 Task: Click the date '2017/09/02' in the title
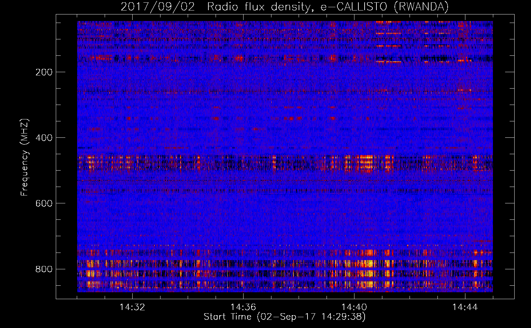tap(158, 7)
